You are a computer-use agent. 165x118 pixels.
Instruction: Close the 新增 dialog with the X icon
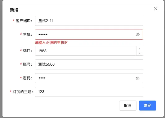coord(156,9)
